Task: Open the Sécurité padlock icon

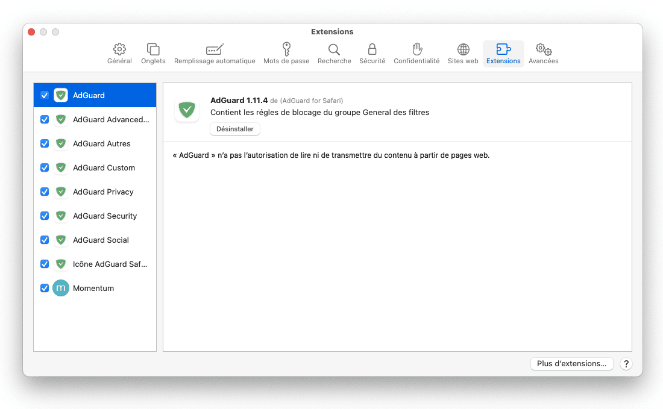Action: tap(372, 49)
